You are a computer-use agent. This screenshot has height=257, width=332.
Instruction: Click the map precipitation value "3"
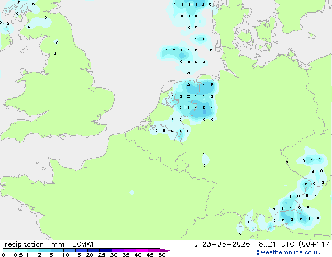coord(212,84)
